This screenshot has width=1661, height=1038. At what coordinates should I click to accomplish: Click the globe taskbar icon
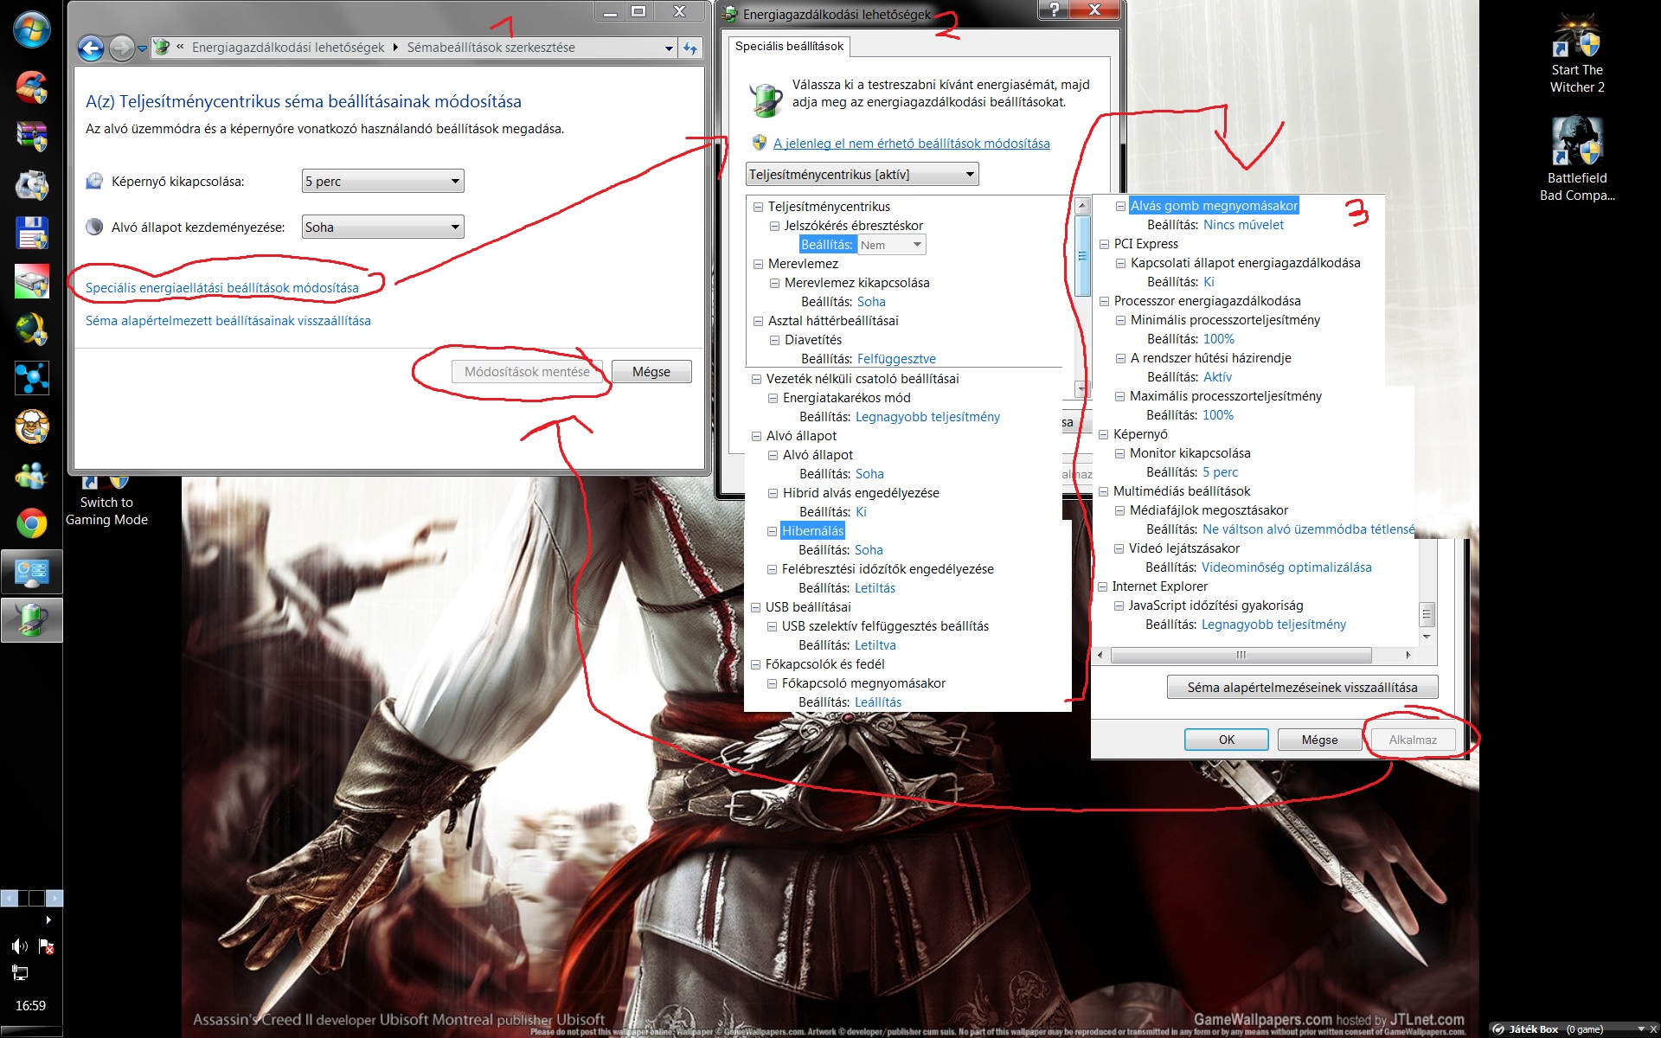(x=32, y=330)
